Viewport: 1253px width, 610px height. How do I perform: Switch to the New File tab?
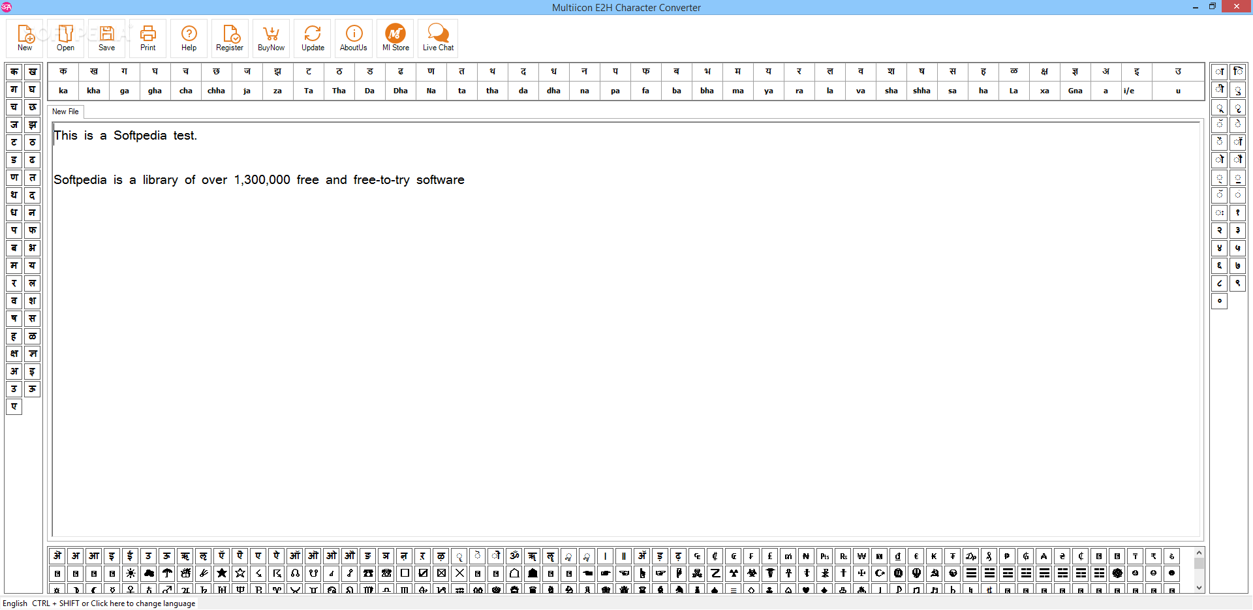pos(65,112)
